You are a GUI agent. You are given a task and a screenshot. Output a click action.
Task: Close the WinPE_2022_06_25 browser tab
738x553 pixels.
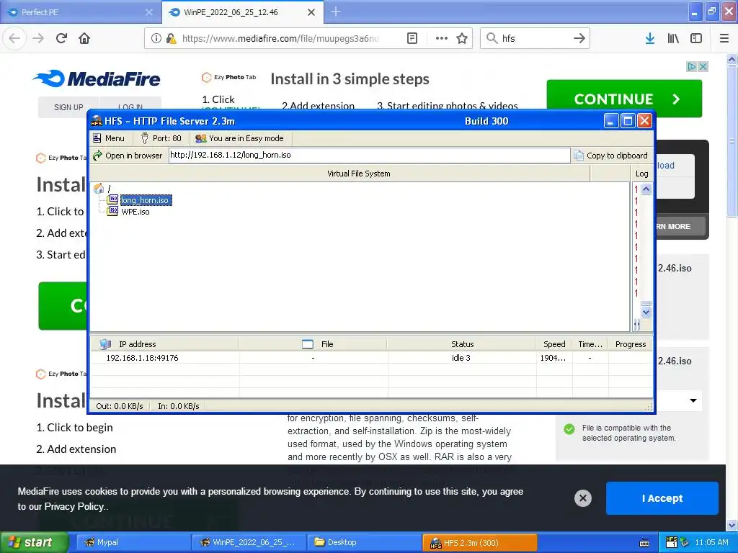coord(311,12)
